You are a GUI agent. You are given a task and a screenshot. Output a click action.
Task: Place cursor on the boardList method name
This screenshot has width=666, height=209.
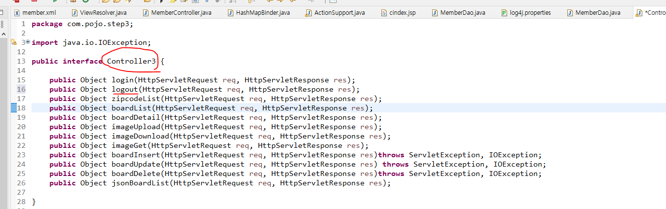click(132, 108)
